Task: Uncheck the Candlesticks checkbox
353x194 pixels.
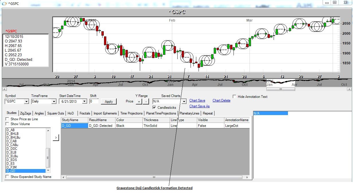Action: pyautogui.click(x=154, y=108)
